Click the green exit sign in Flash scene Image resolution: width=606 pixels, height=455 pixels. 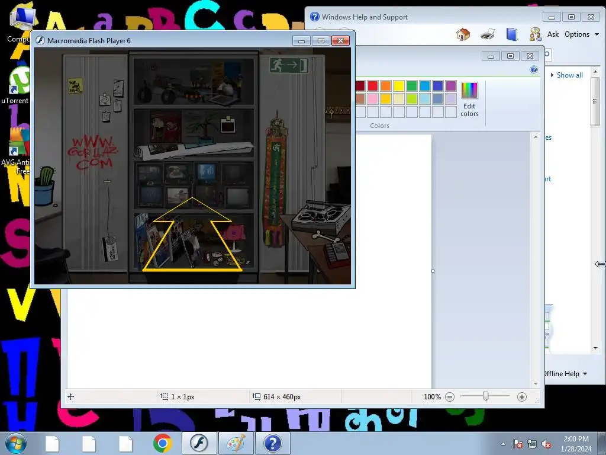(x=289, y=65)
